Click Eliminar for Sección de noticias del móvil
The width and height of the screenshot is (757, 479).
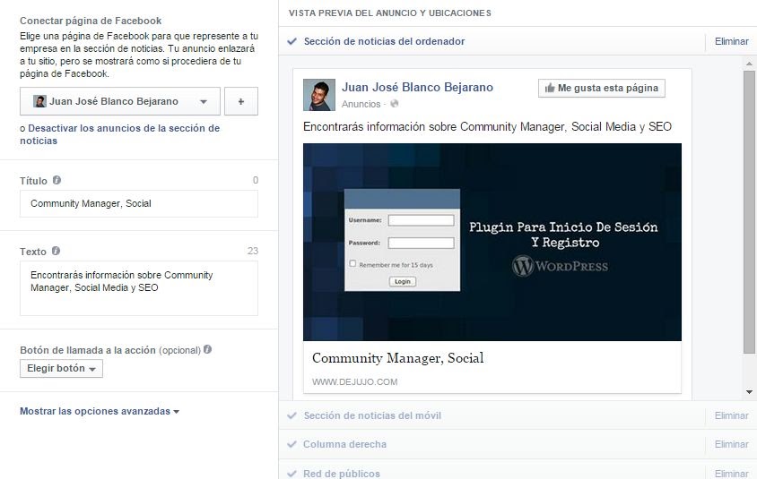click(x=731, y=415)
